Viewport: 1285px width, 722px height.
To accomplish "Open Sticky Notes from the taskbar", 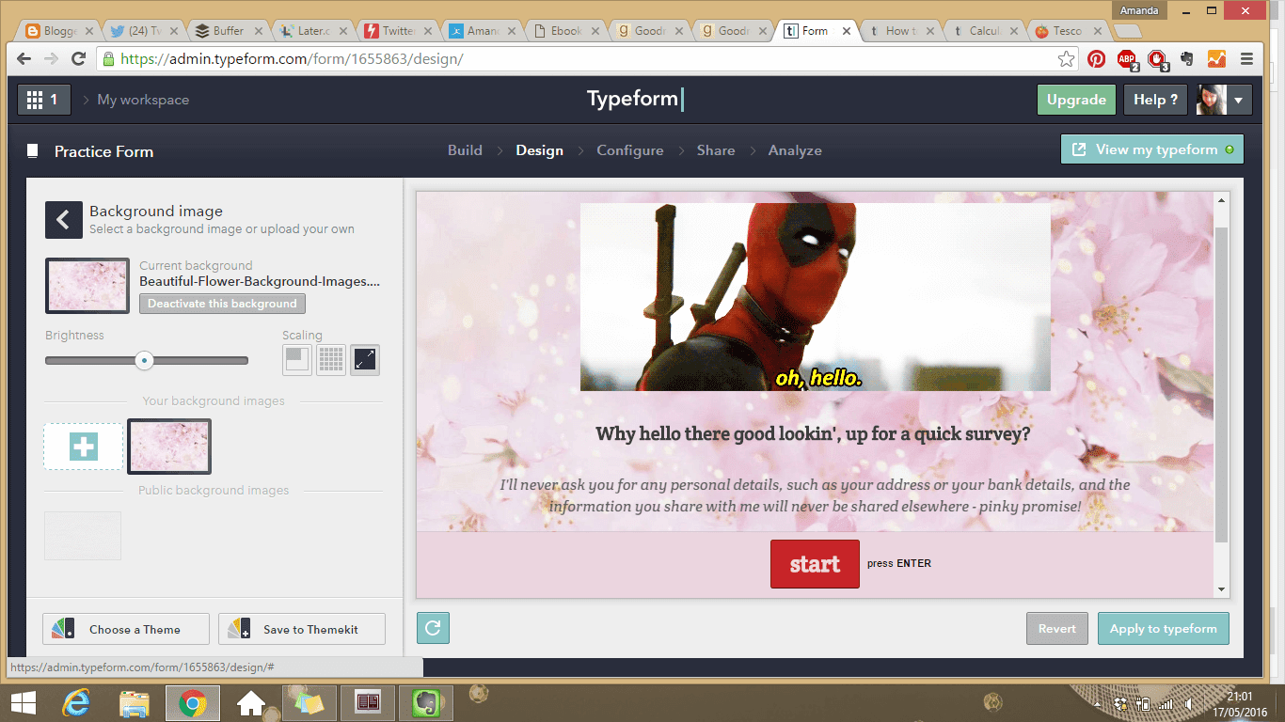I will [x=309, y=702].
